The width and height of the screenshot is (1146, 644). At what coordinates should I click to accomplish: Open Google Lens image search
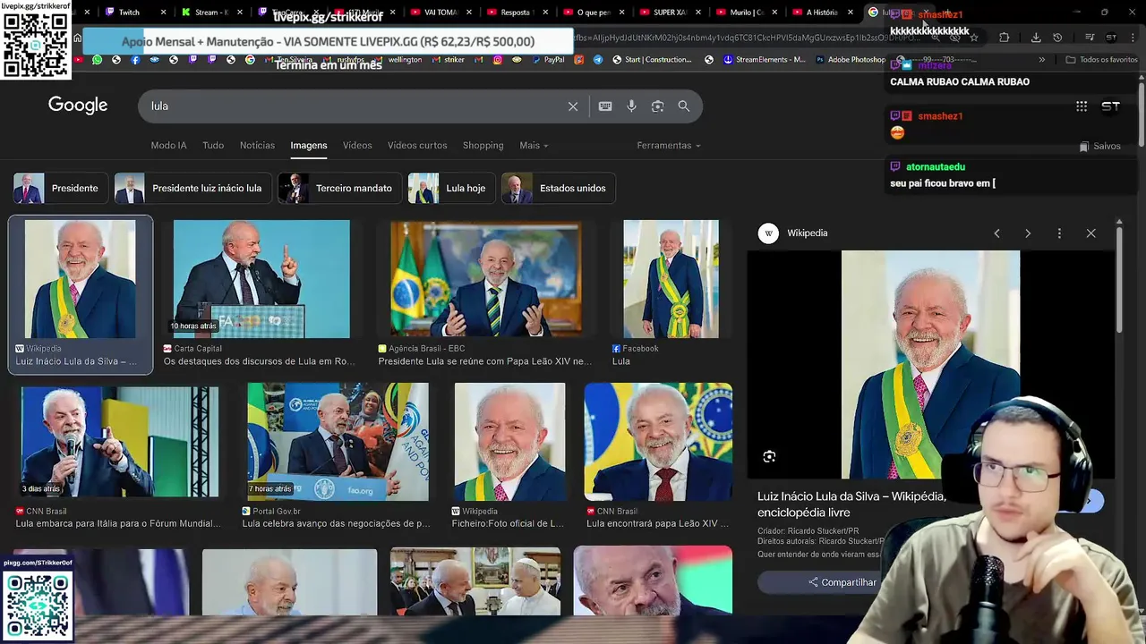657,106
